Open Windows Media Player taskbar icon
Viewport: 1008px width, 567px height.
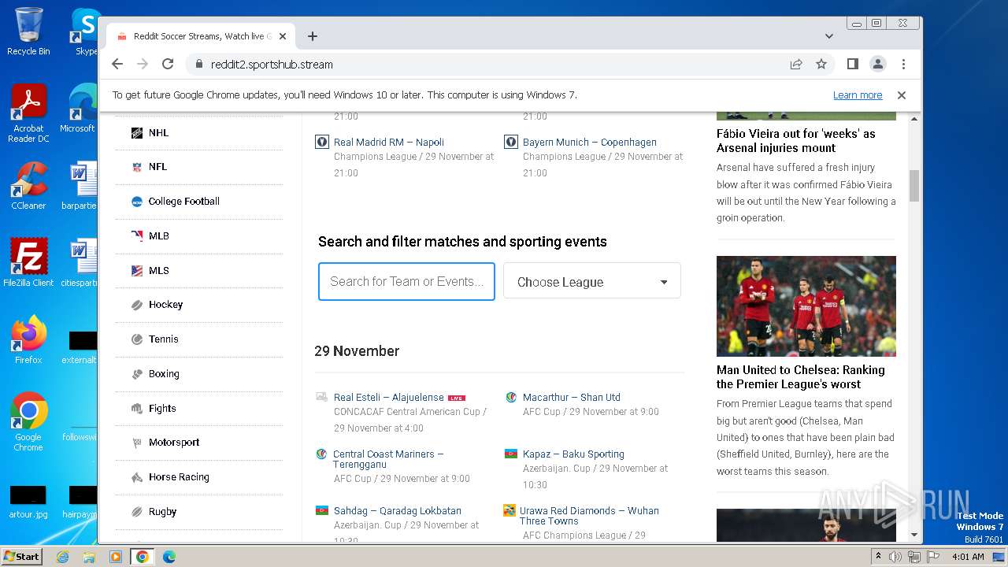point(116,557)
